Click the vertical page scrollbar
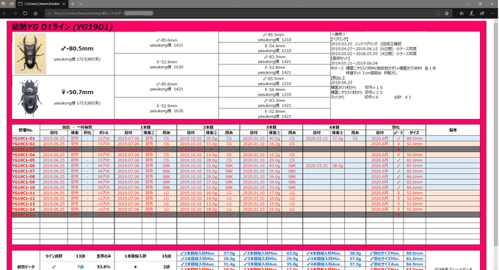 pos(497,143)
